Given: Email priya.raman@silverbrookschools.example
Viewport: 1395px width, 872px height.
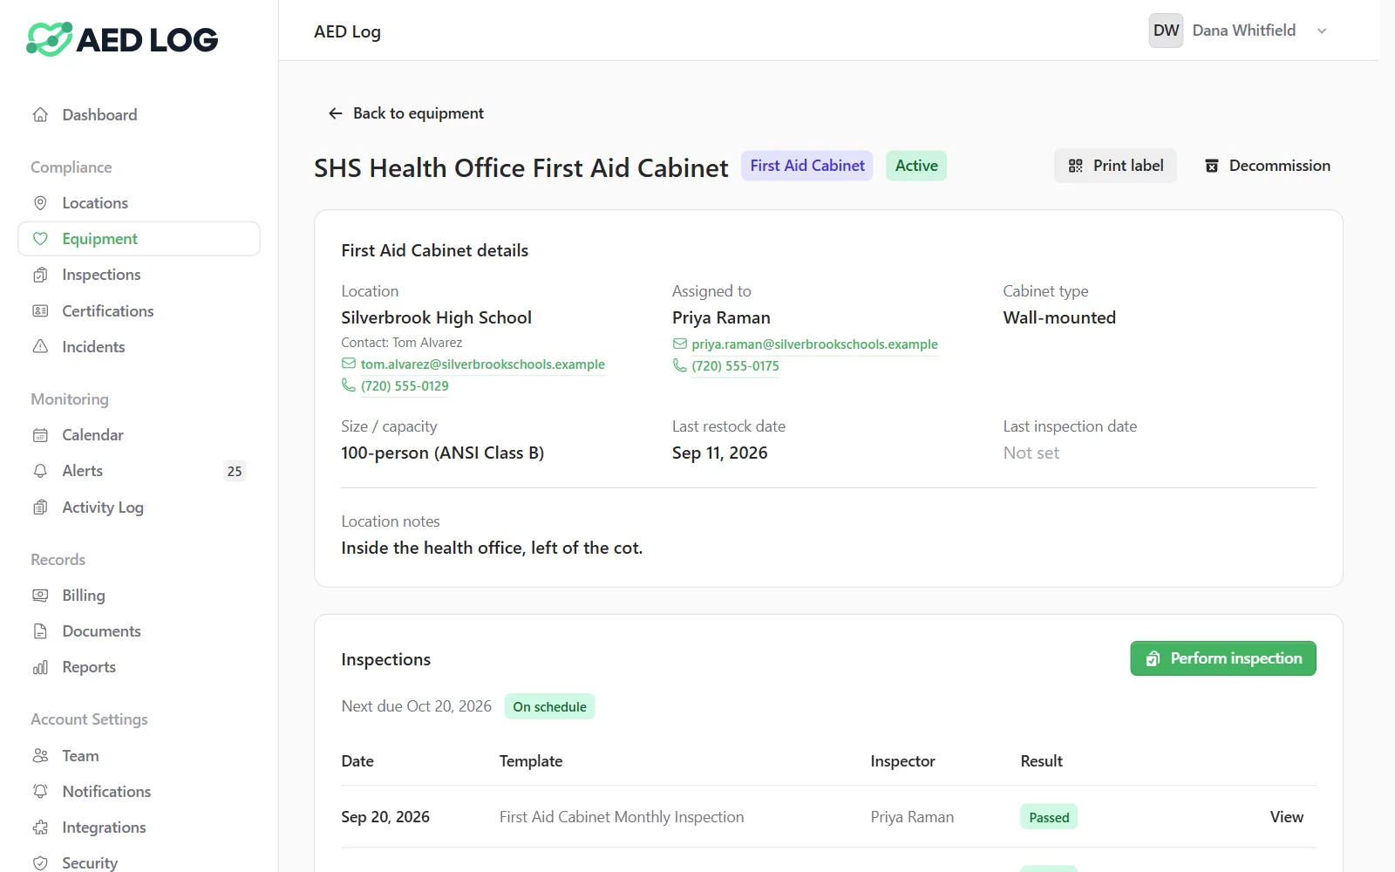Looking at the screenshot, I should click(x=814, y=344).
